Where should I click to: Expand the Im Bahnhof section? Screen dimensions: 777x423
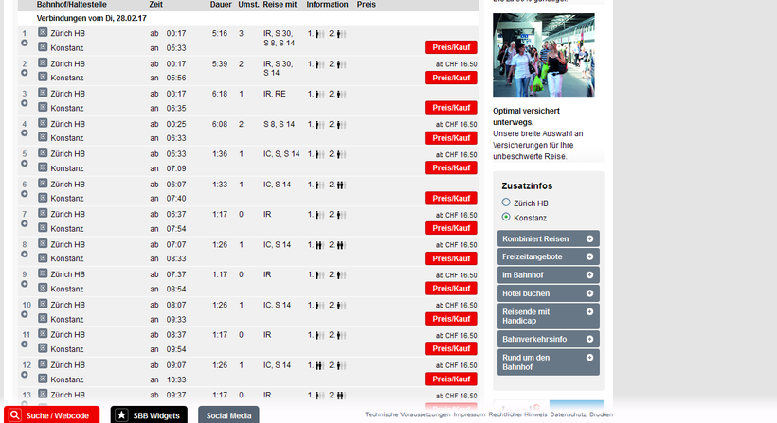548,275
